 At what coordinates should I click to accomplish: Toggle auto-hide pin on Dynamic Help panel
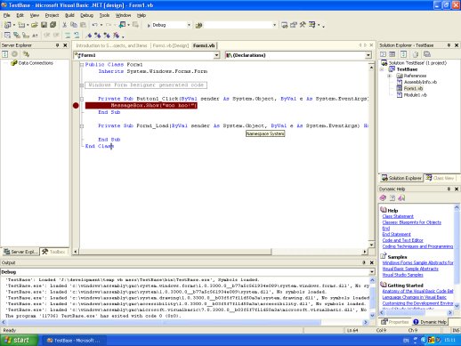tap(449, 189)
